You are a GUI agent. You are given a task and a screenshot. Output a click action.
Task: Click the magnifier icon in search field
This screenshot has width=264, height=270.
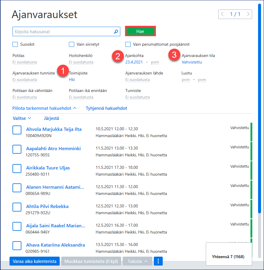[x=116, y=31]
